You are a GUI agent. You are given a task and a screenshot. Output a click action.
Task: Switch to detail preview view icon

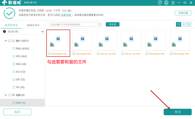coord(189,24)
